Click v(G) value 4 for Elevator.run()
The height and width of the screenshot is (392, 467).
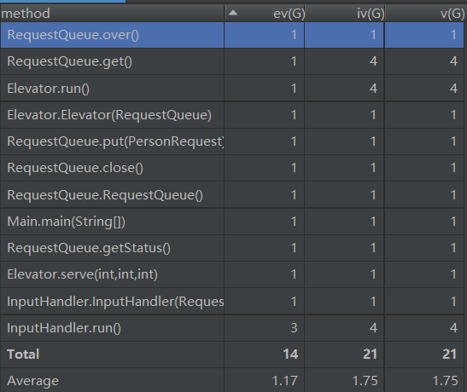(x=453, y=89)
